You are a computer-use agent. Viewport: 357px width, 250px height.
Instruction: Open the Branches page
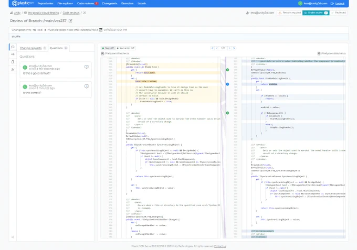[127, 4]
